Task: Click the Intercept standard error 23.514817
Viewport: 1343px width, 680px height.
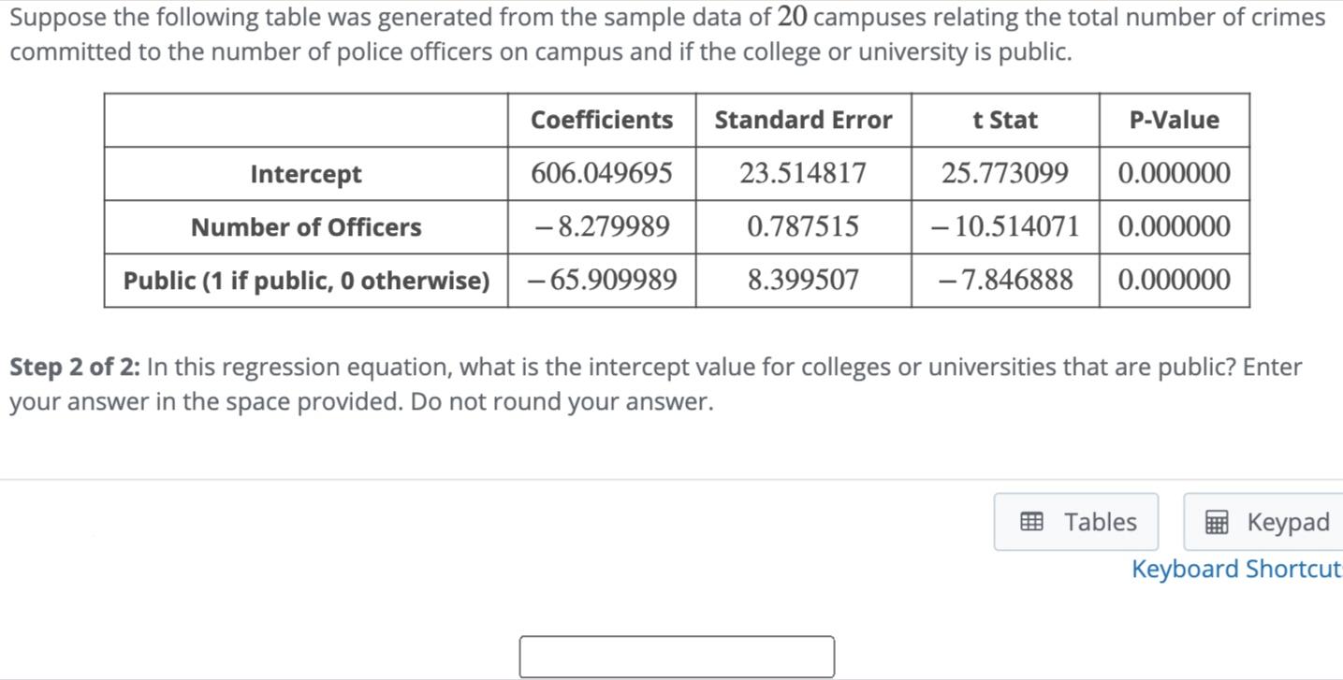Action: (803, 174)
